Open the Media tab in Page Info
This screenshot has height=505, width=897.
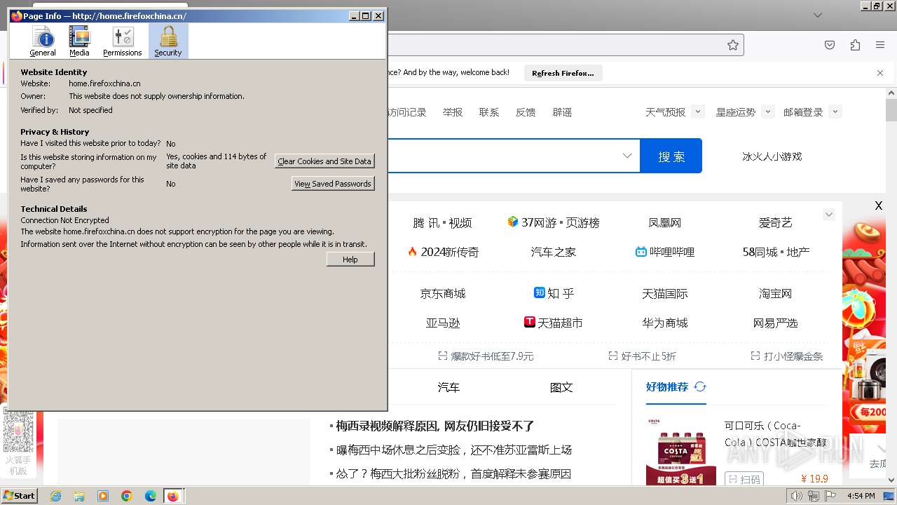click(79, 41)
